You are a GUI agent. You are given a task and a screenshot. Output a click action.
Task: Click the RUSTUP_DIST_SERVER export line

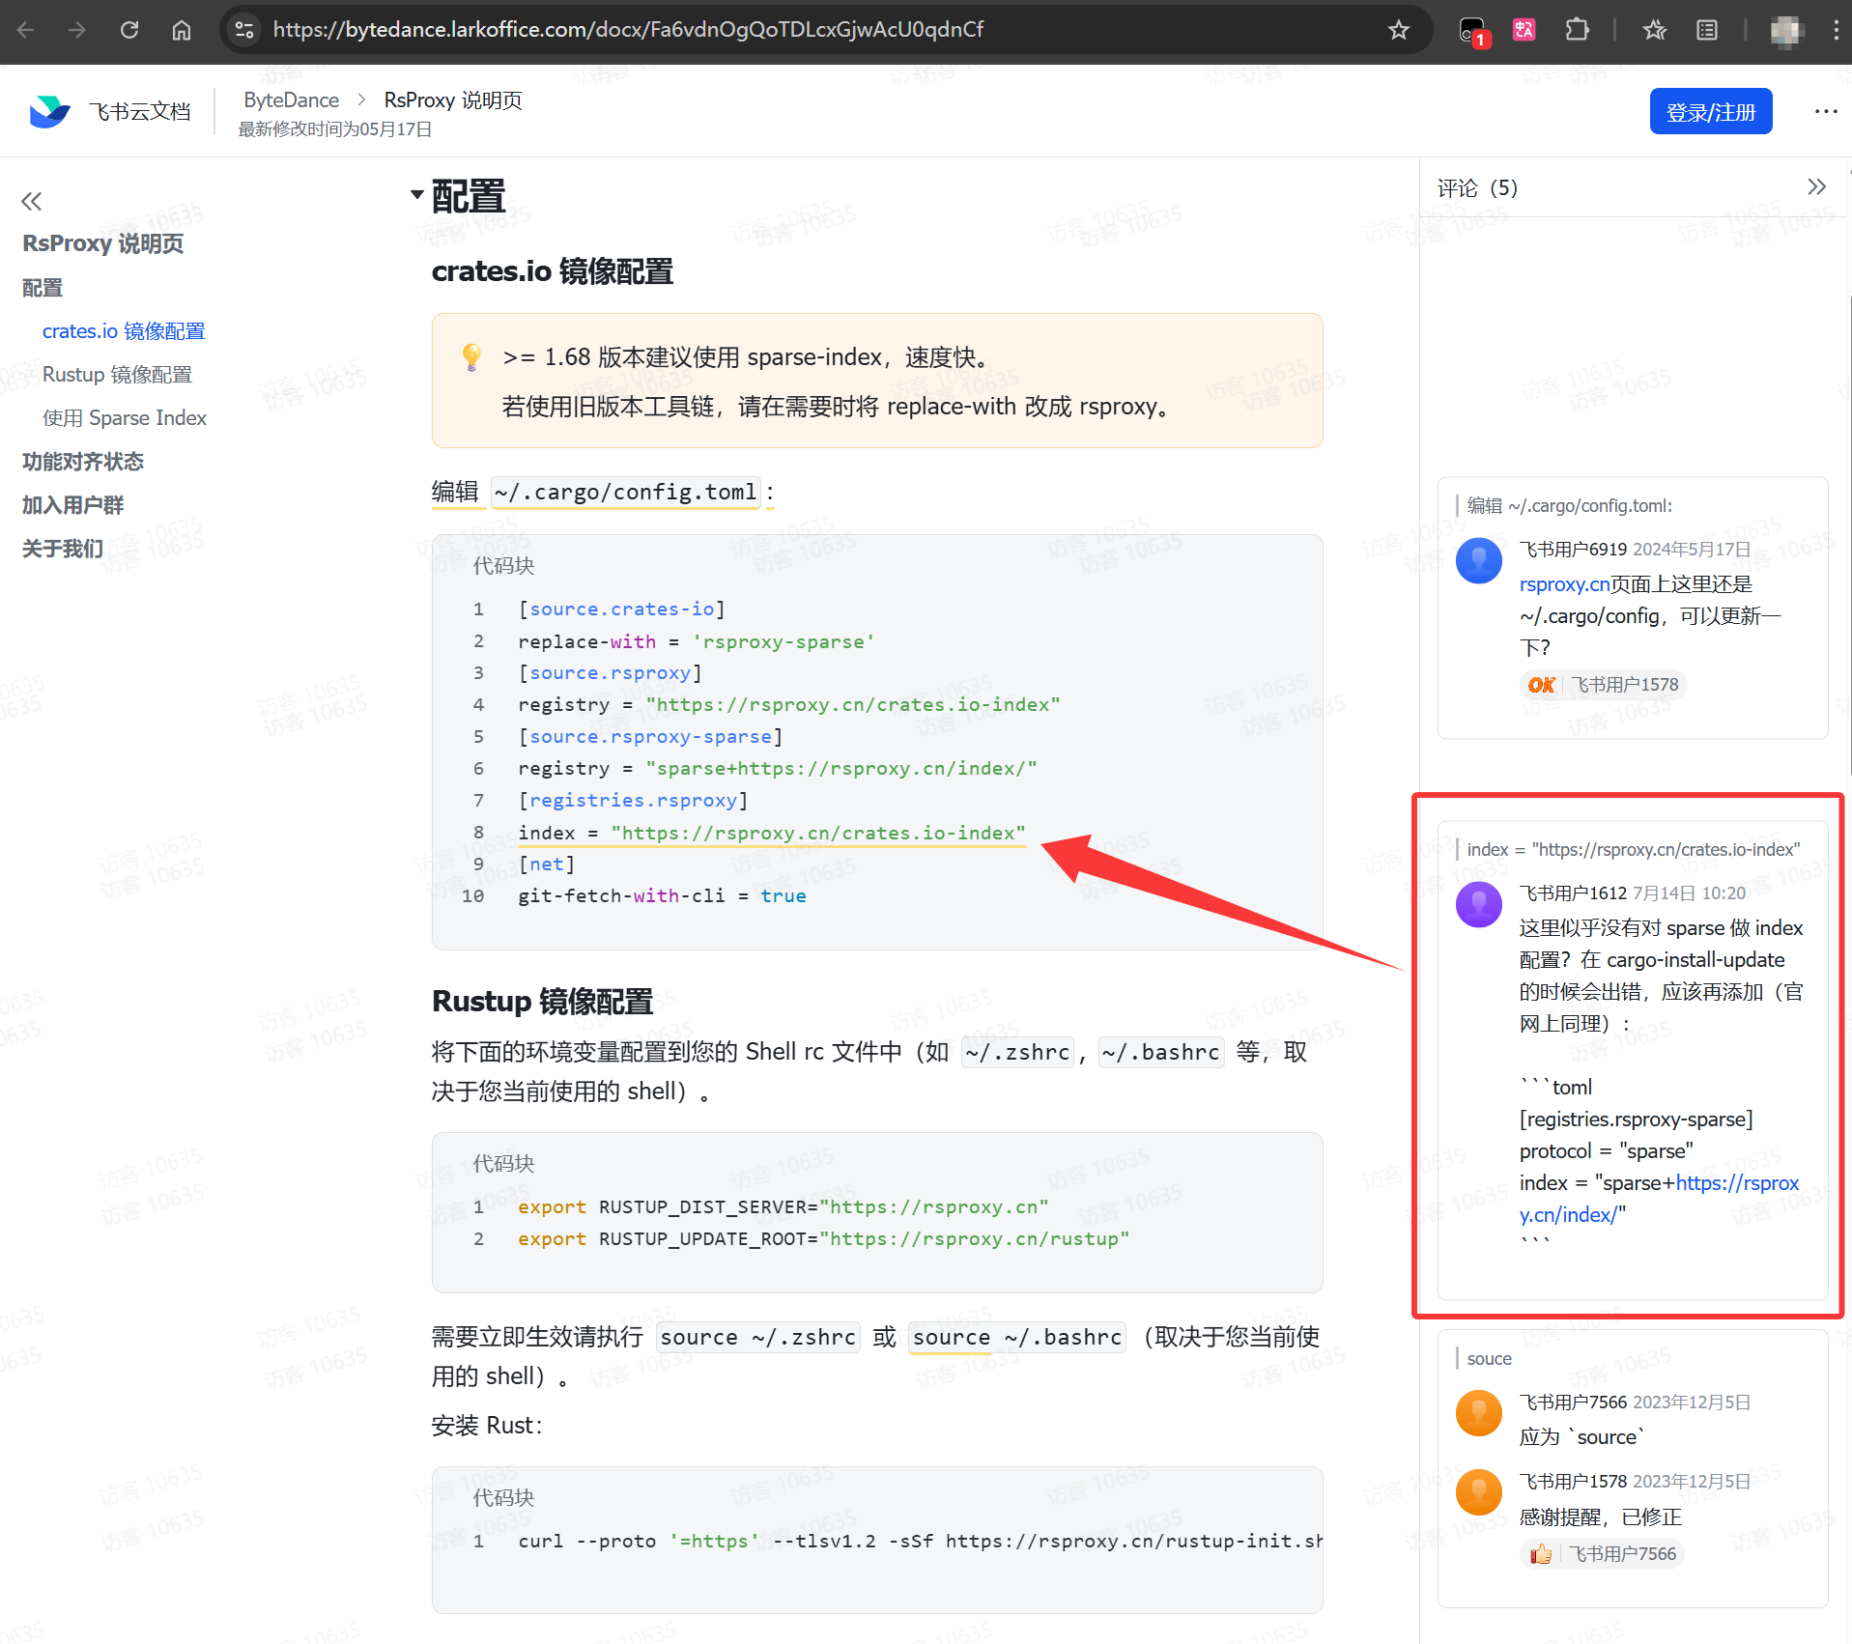click(x=784, y=1207)
